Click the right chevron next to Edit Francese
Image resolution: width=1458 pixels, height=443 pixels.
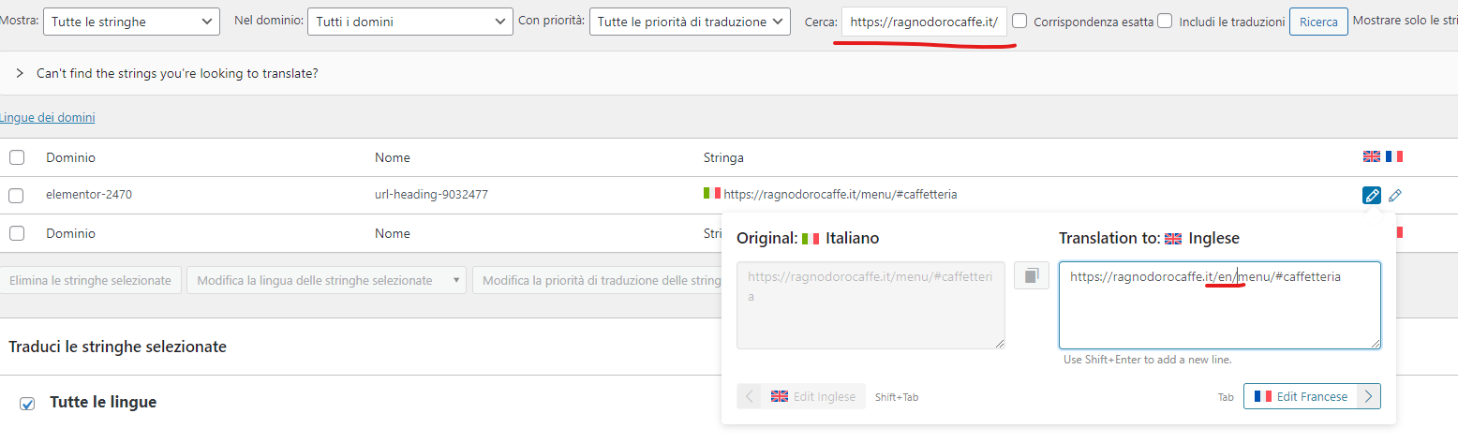tap(1368, 396)
